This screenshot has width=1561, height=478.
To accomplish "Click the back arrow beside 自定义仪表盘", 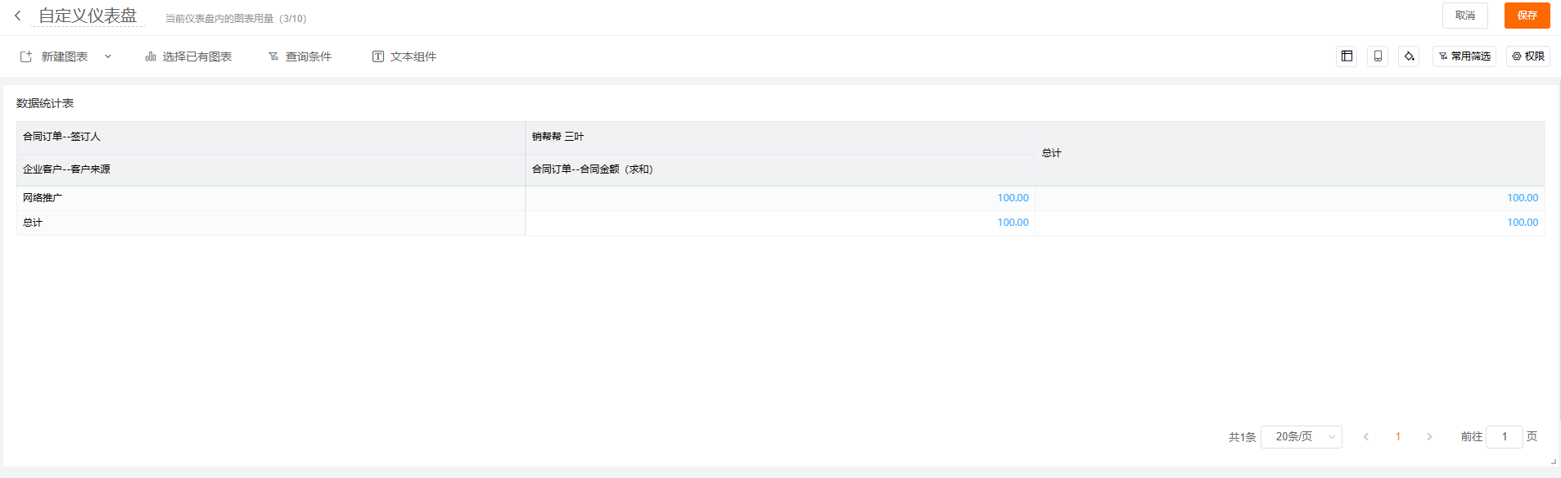I will coord(17,16).
